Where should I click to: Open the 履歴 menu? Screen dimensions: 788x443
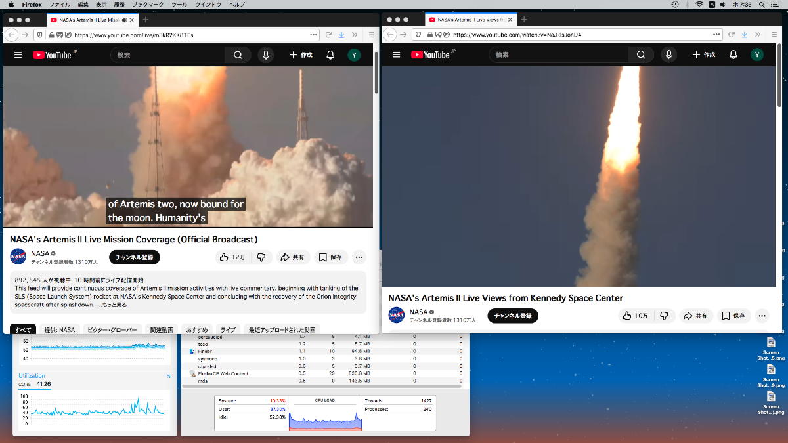click(x=120, y=5)
